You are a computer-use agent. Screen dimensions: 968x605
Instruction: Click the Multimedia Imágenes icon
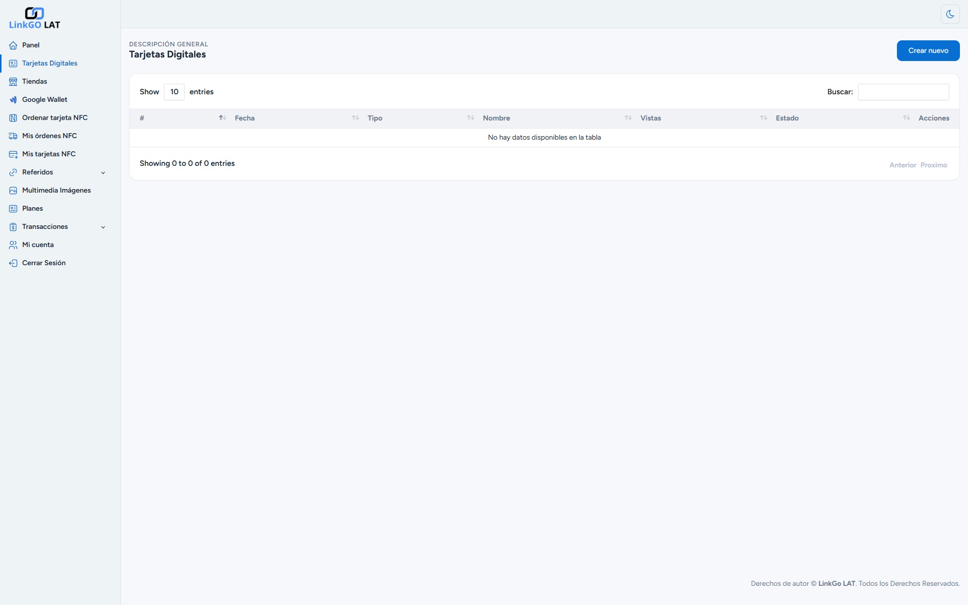[x=13, y=191]
